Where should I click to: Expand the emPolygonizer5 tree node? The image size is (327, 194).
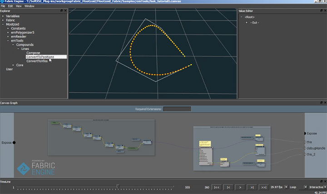(x=8, y=33)
